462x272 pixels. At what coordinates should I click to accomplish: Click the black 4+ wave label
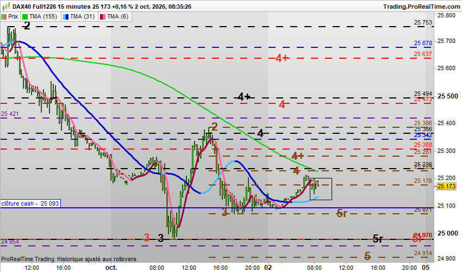[x=244, y=97]
